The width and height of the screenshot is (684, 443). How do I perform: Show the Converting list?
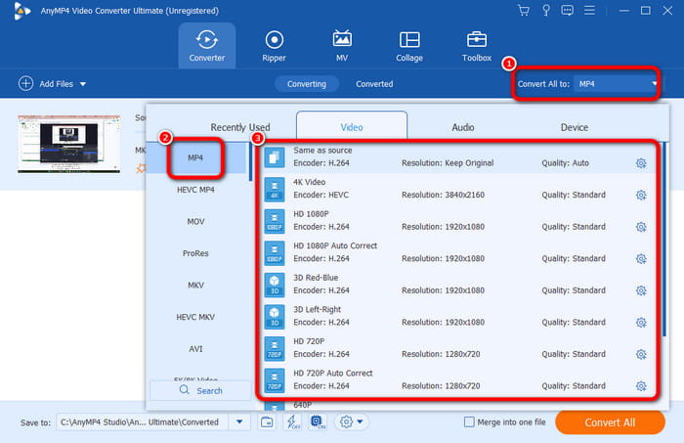307,84
